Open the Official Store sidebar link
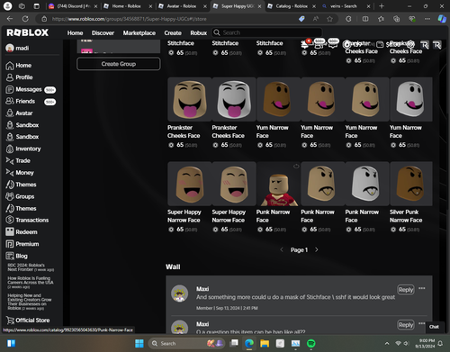The height and width of the screenshot is (352, 450). pyautogui.click(x=28, y=320)
